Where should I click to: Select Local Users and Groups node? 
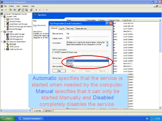(x=18, y=24)
